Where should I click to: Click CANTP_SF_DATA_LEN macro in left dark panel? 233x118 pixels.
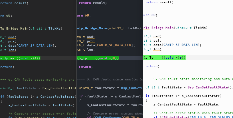[x=35, y=46]
